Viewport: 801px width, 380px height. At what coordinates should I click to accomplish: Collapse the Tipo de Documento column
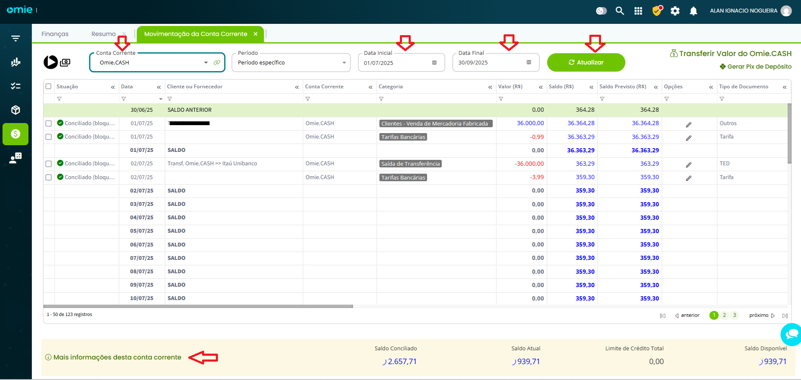785,87
